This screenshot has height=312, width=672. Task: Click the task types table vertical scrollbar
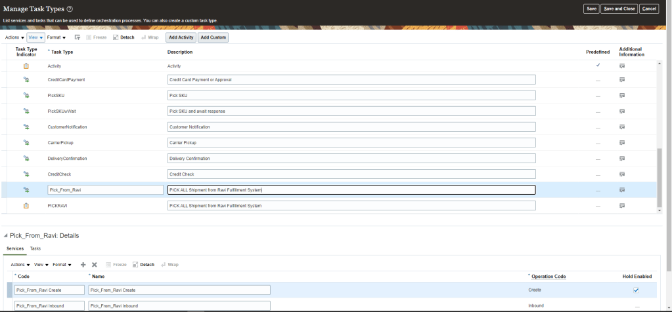(660, 177)
